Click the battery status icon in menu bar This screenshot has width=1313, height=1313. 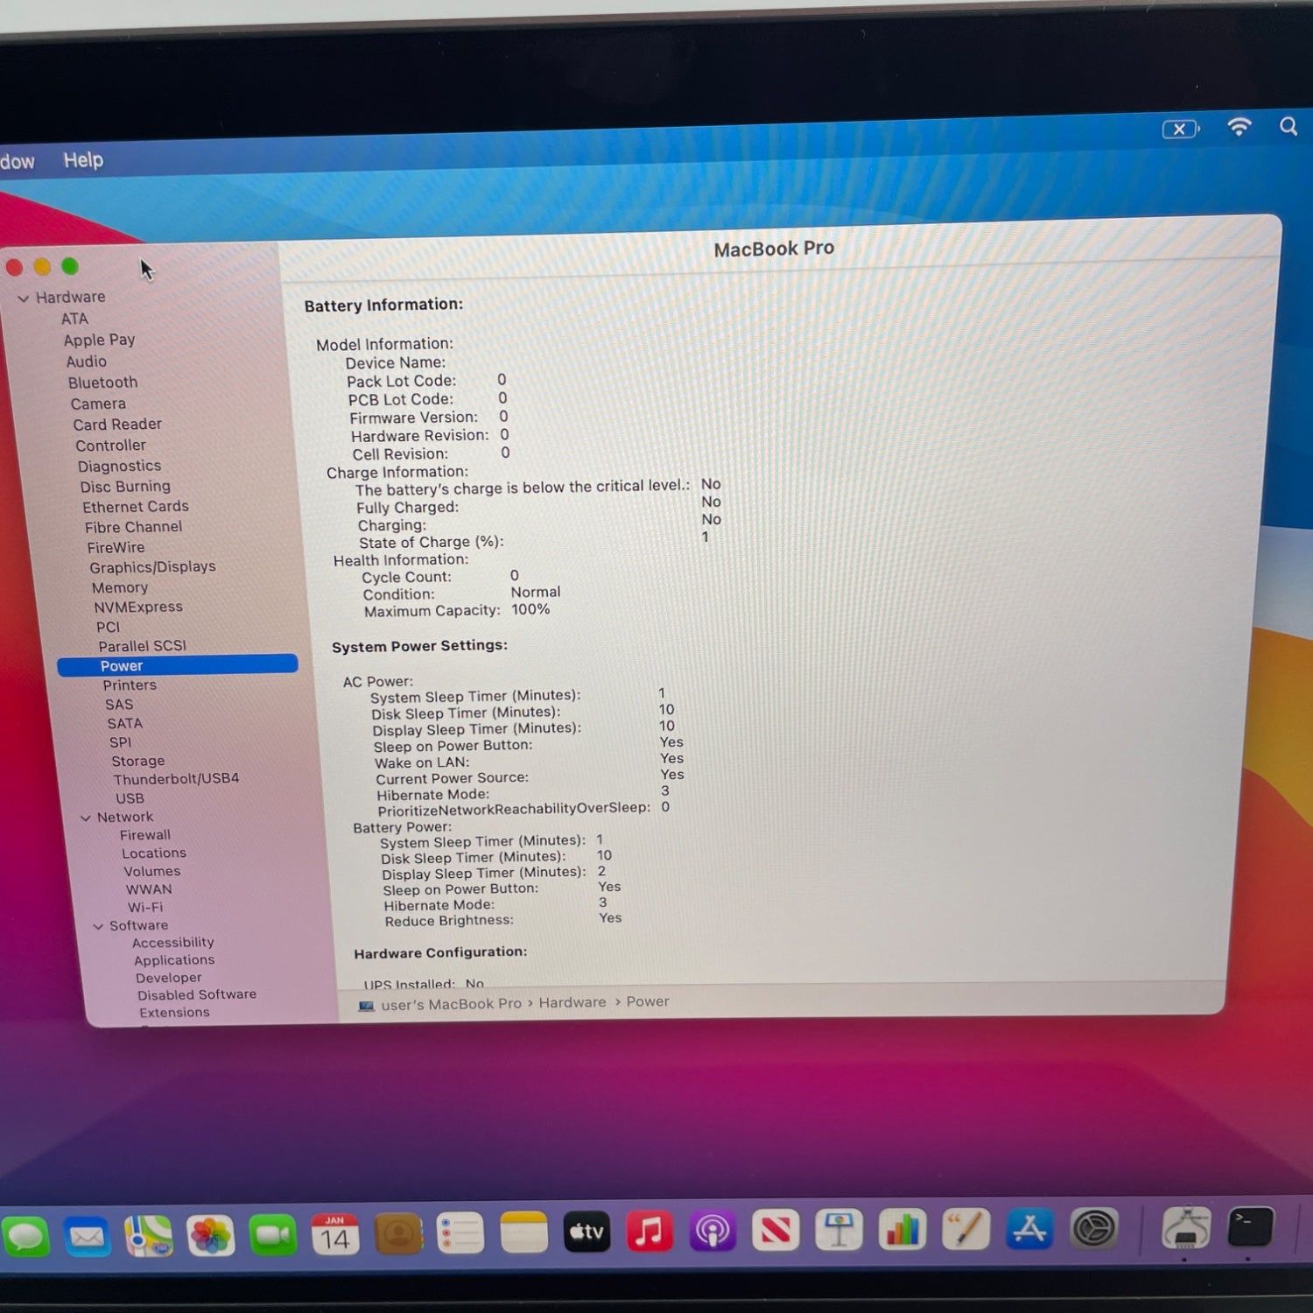pyautogui.click(x=1180, y=130)
